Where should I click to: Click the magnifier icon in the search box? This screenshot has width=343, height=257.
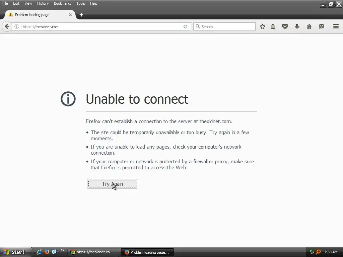198,27
